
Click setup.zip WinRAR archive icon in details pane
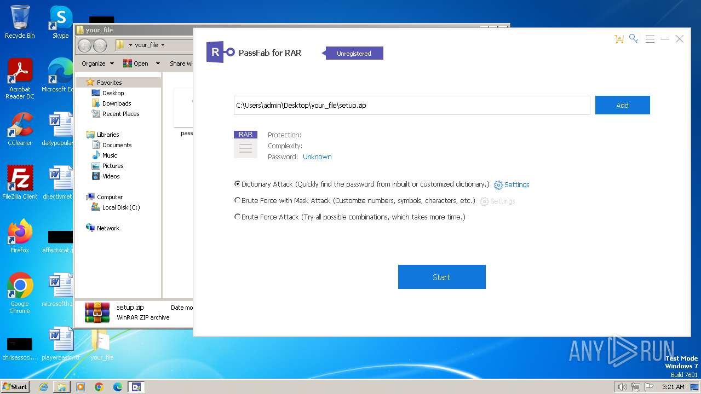tap(97, 312)
